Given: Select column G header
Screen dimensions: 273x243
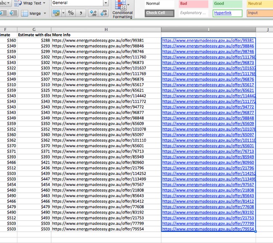Looking at the screenshot, I should (x=34, y=29).
